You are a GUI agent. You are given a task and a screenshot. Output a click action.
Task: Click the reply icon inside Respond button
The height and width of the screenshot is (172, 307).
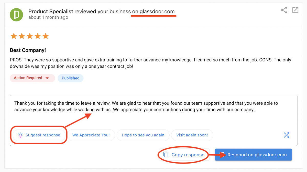(x=222, y=155)
